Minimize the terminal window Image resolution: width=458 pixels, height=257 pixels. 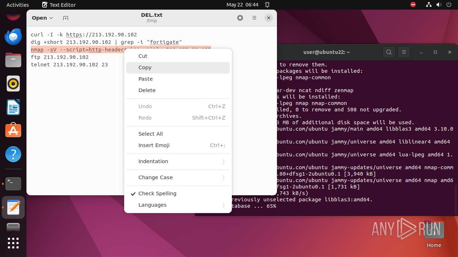[421, 52]
